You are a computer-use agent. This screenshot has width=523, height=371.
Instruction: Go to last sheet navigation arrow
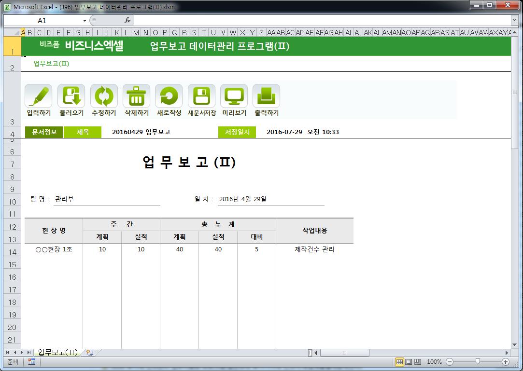click(29, 352)
